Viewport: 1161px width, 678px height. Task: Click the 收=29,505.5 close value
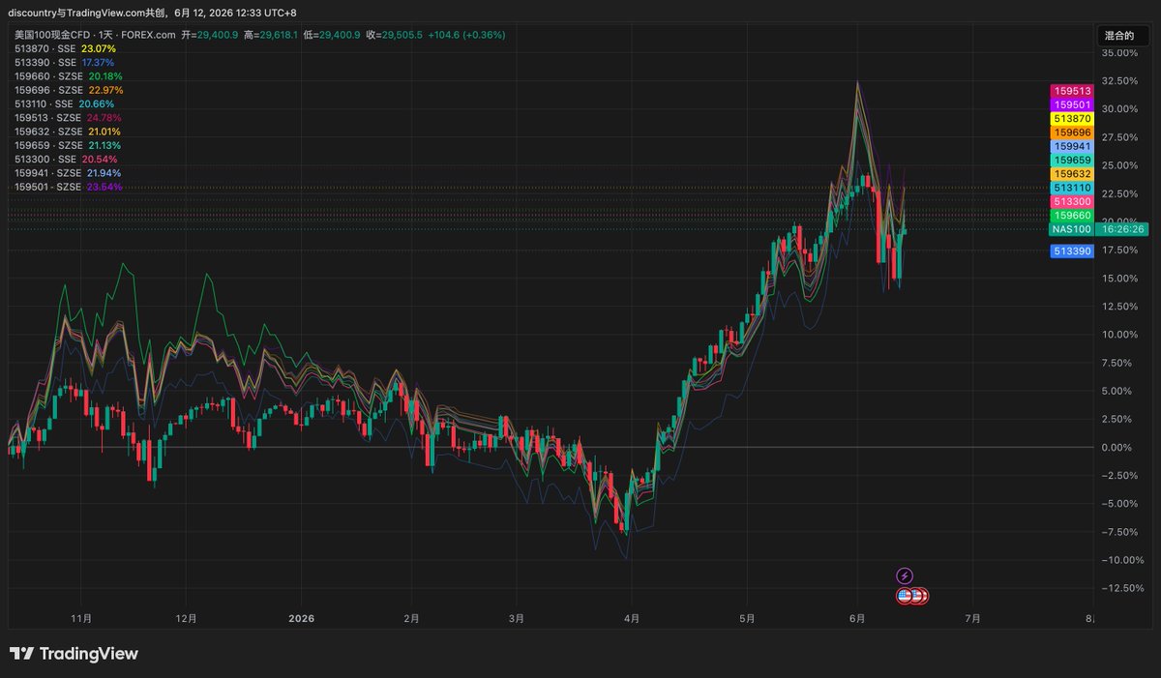click(395, 35)
